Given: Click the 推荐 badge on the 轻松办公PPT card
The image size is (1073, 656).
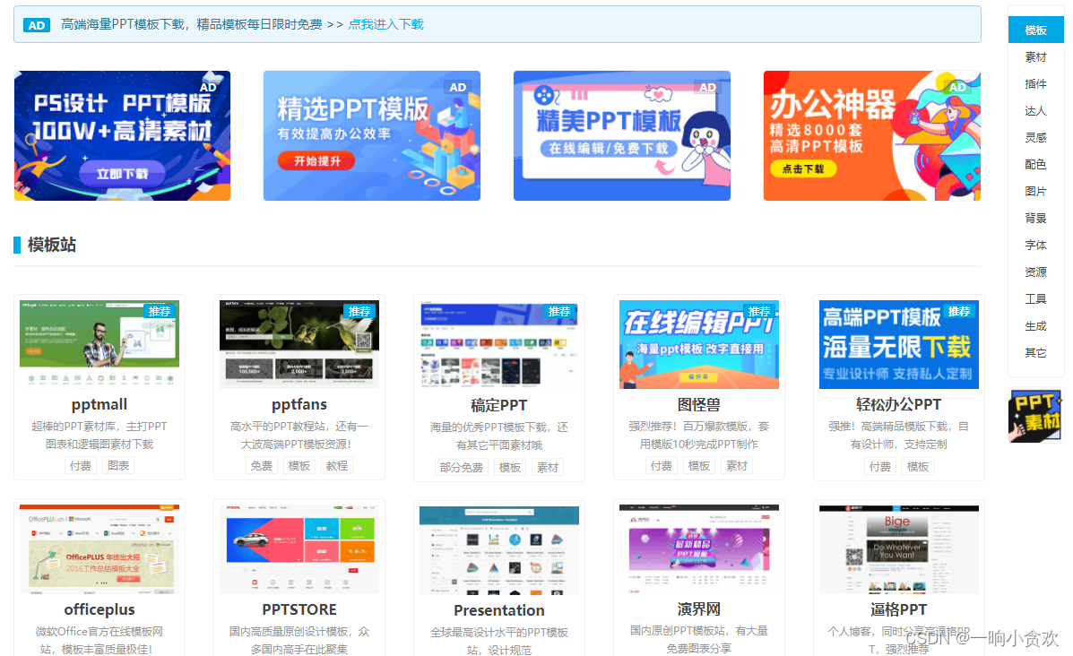Looking at the screenshot, I should [957, 311].
